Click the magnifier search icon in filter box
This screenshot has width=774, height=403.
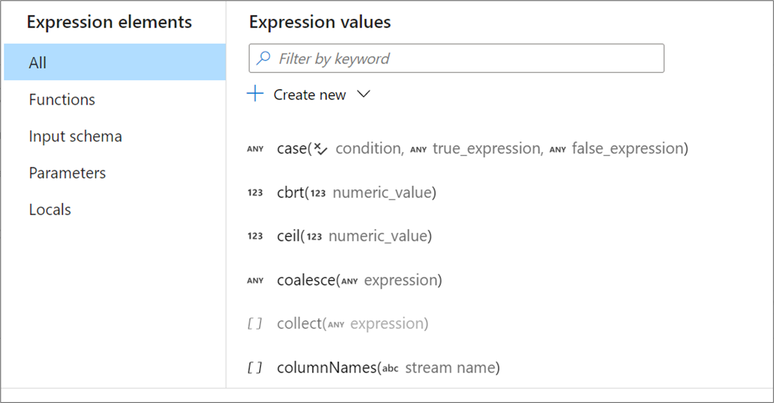click(x=263, y=58)
